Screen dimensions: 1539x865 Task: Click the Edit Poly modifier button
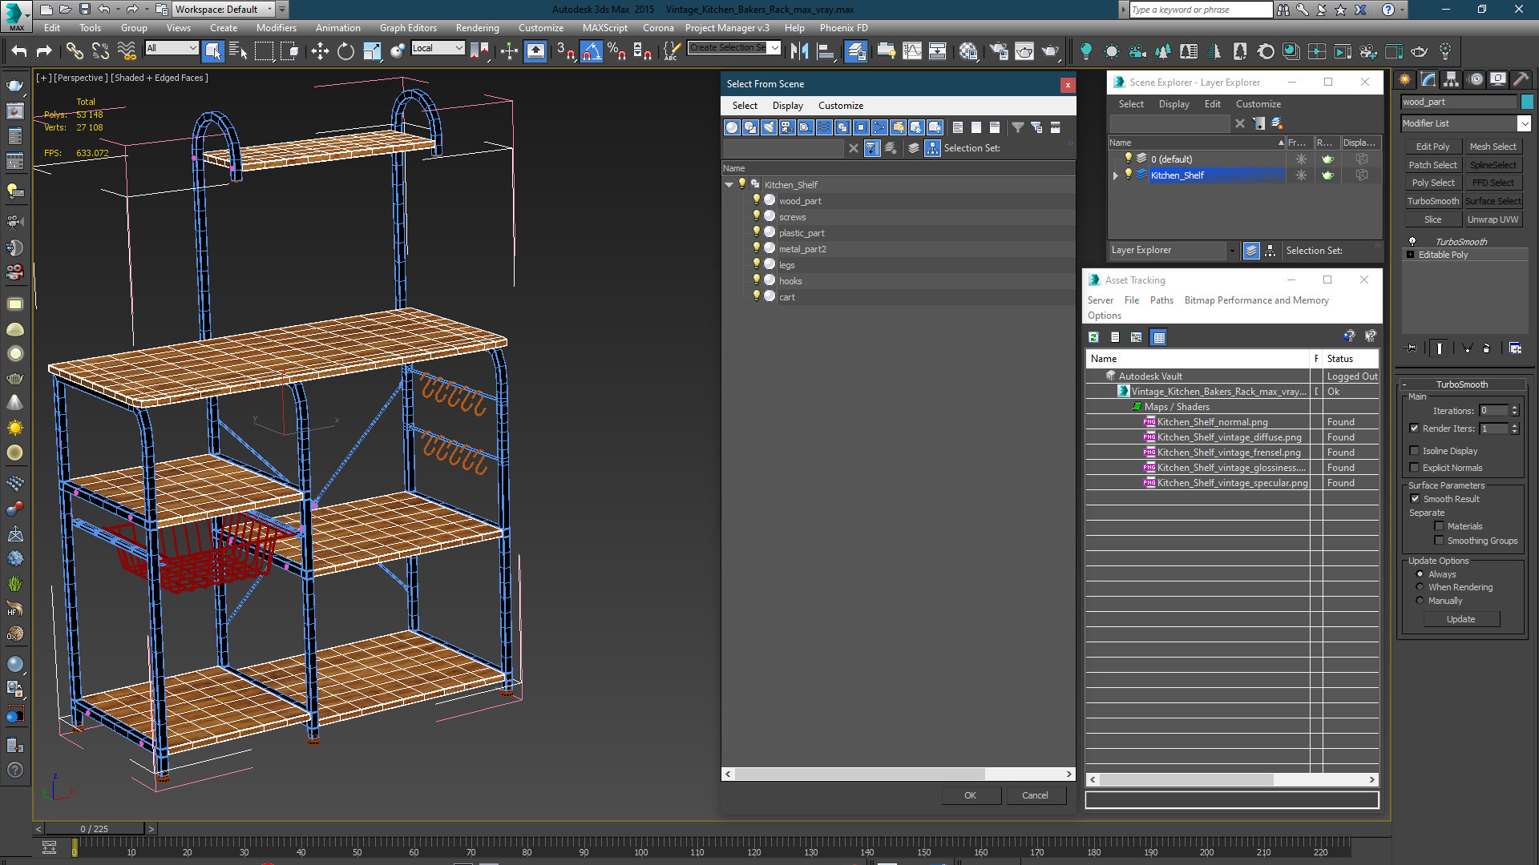[1432, 147]
